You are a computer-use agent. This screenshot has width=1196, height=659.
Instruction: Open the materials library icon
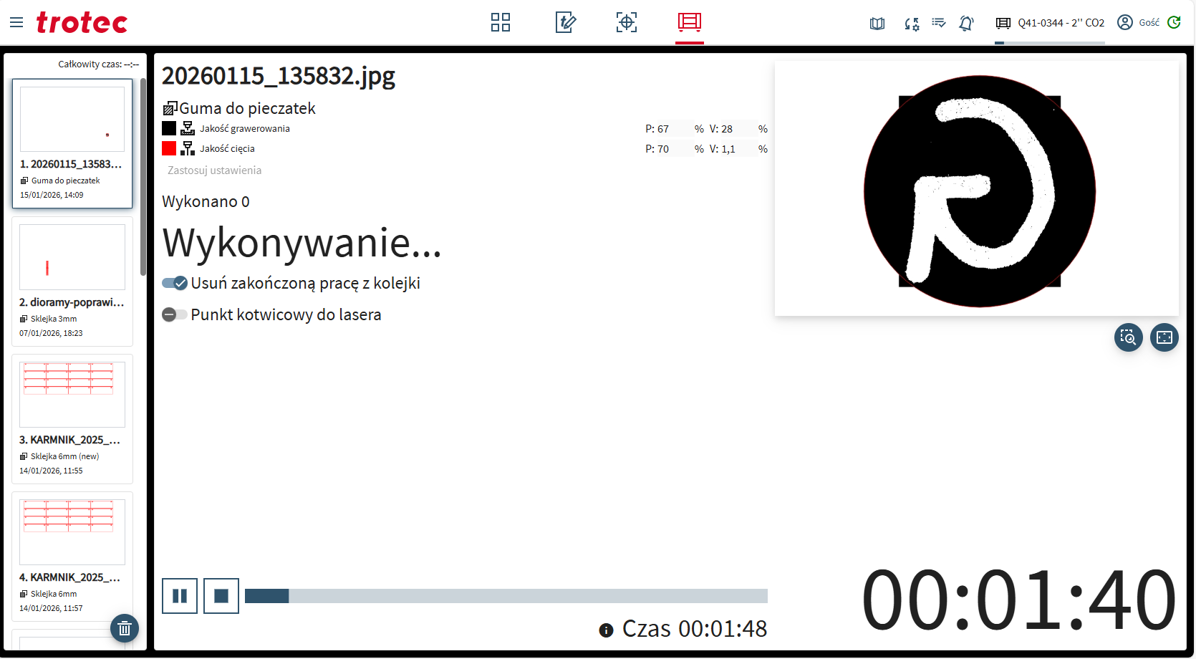(877, 22)
